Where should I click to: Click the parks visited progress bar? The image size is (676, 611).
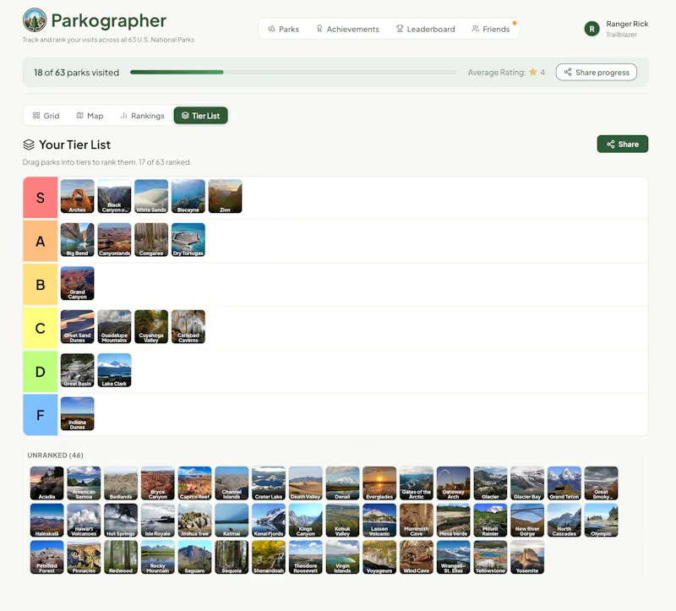tap(293, 73)
